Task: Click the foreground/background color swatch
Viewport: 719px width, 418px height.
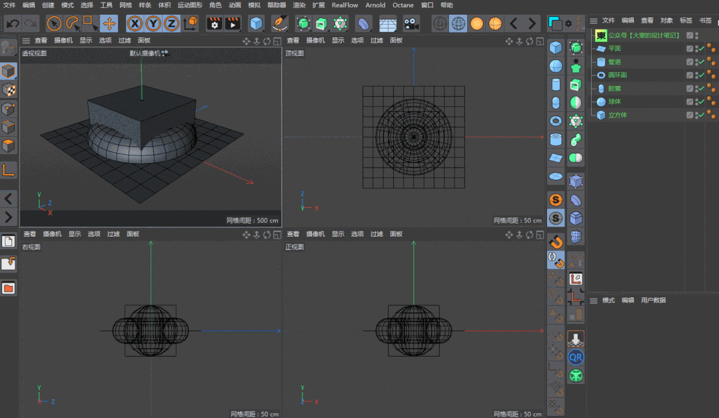Action: click(x=554, y=23)
